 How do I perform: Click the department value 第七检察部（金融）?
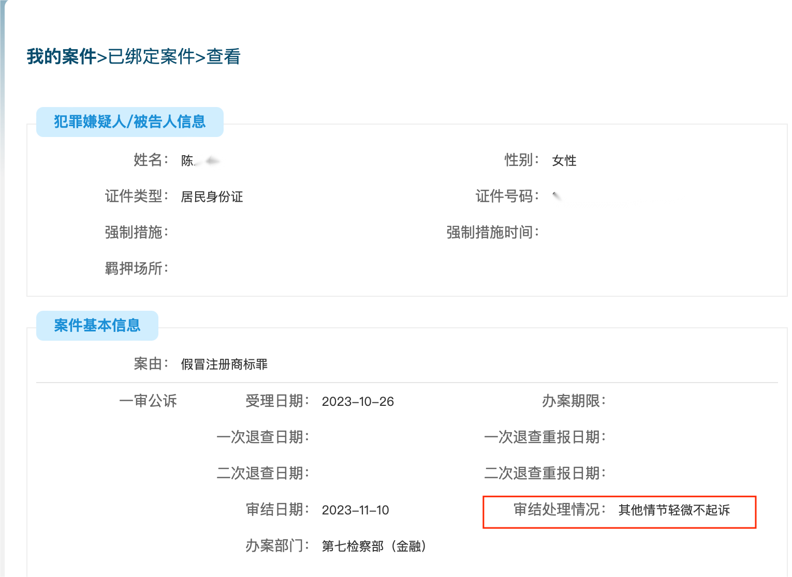374,546
